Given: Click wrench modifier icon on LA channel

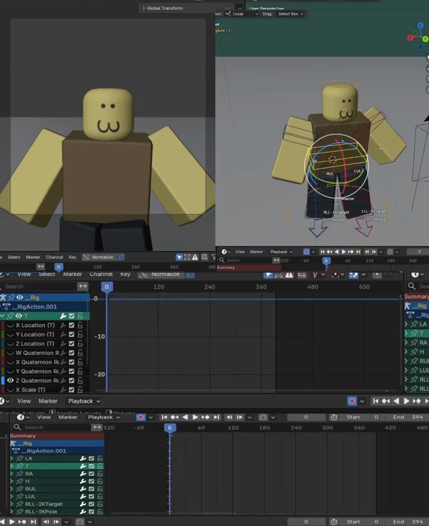Looking at the screenshot, I should [83, 458].
